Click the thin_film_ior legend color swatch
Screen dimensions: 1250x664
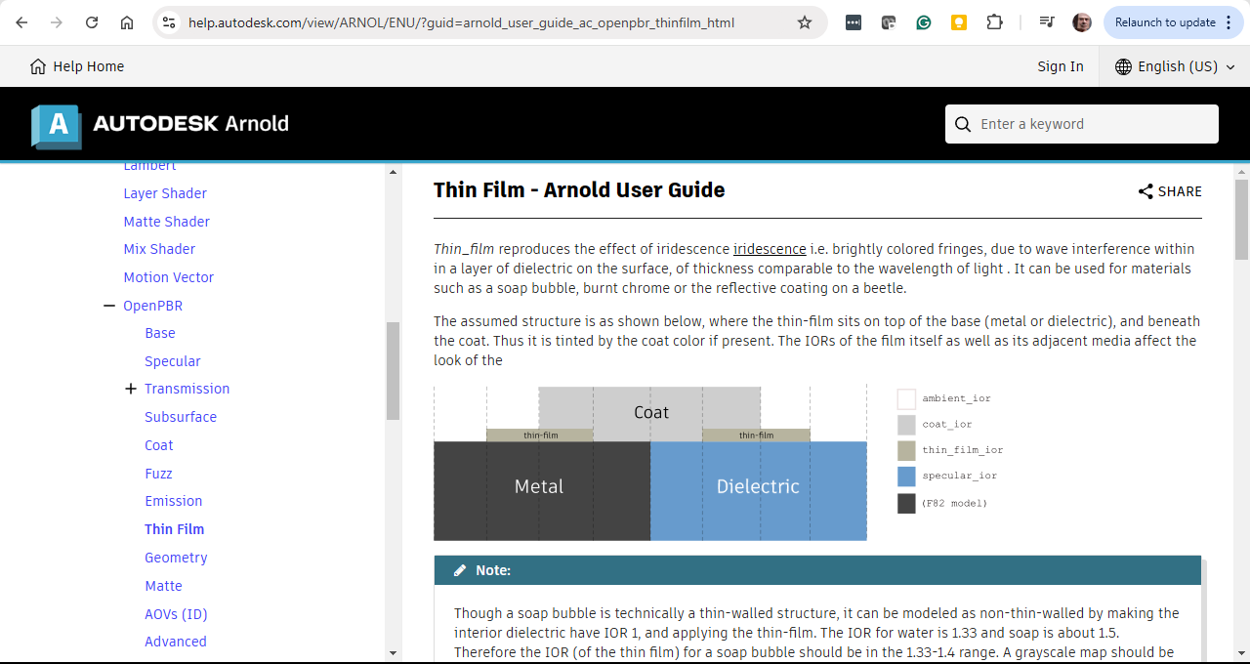click(x=906, y=450)
